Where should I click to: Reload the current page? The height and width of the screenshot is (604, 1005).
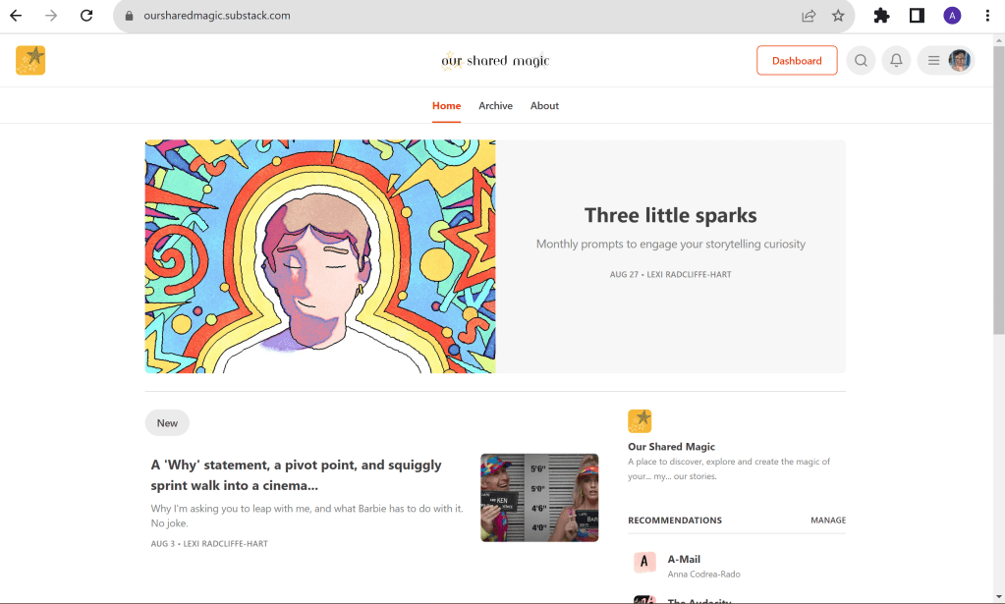[x=86, y=16]
